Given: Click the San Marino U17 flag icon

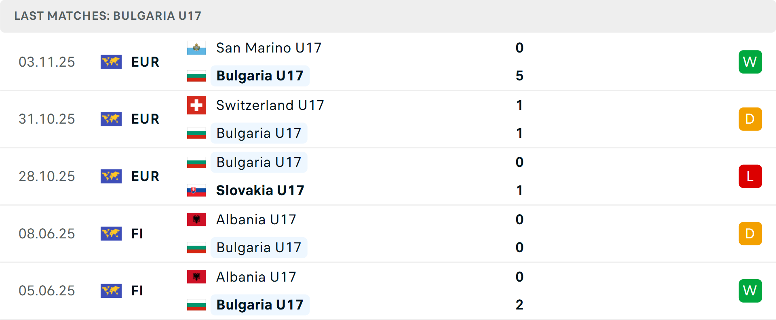Looking at the screenshot, I should tap(196, 48).
